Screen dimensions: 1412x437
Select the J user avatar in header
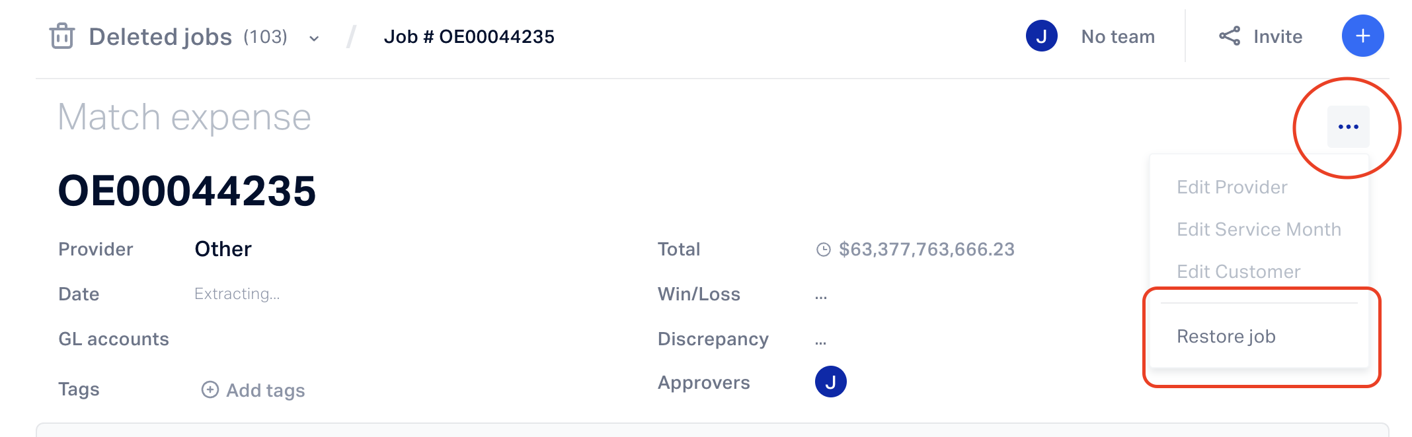coord(1041,36)
